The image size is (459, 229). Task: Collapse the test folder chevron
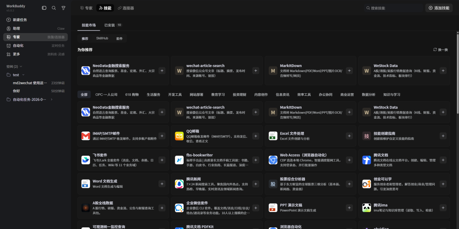click(x=23, y=75)
